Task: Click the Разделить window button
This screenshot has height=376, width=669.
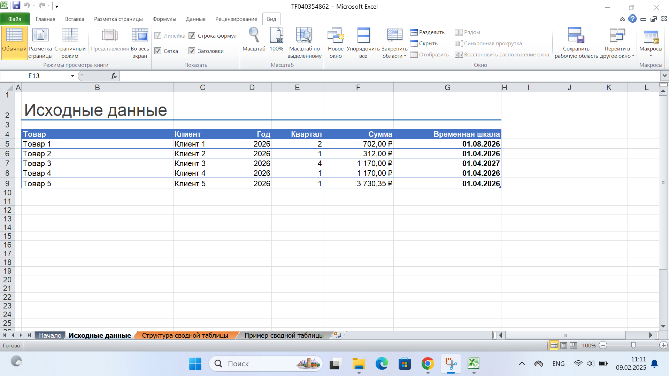Action: (x=427, y=32)
